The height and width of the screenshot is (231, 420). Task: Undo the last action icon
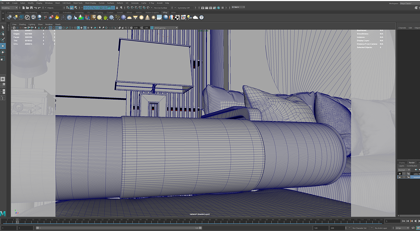[x=35, y=8]
